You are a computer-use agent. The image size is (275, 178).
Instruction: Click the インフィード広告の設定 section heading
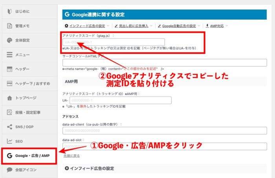pyautogui.click(x=92, y=168)
